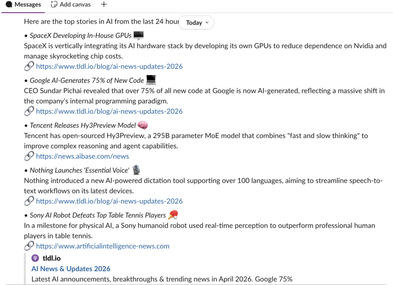The height and width of the screenshot is (285, 393).
Task: Open tldl.io link under Google story
Action: point(109,111)
